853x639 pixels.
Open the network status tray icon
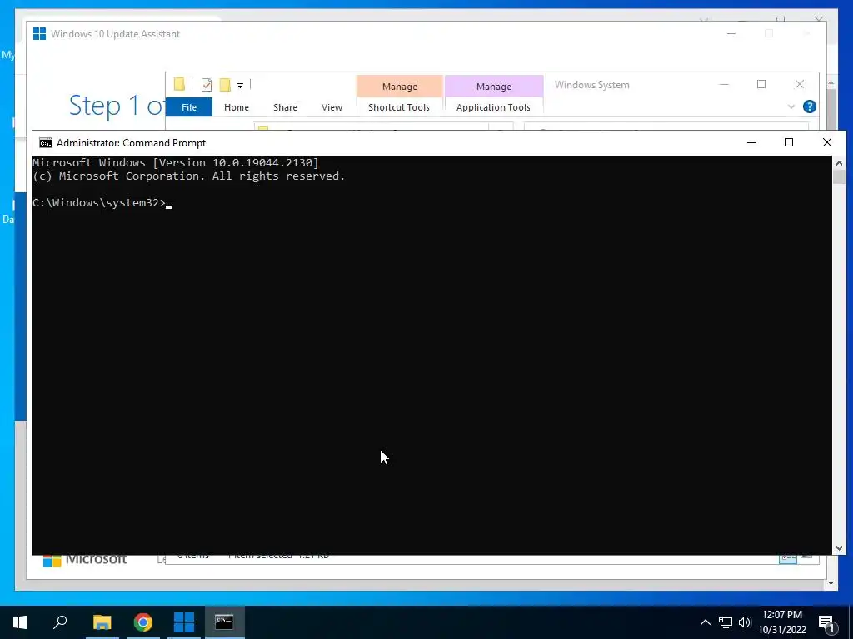point(726,622)
